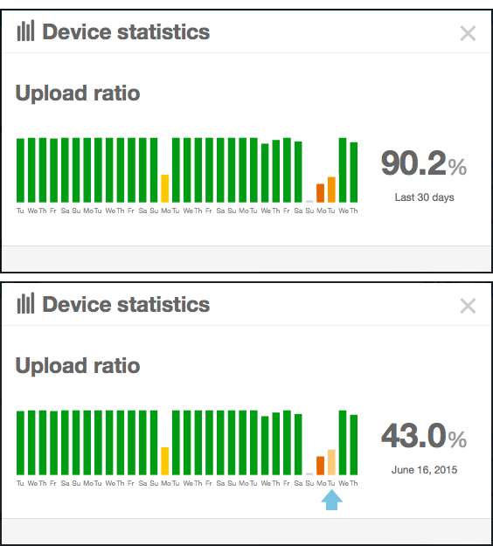Close the top Device statistics panel

click(468, 33)
